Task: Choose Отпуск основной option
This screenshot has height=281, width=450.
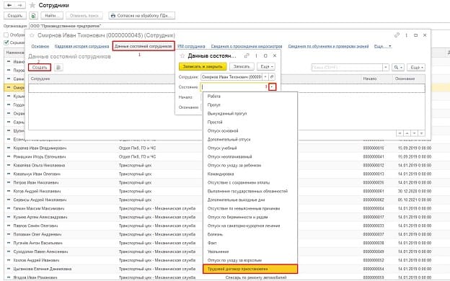Action: [250, 130]
